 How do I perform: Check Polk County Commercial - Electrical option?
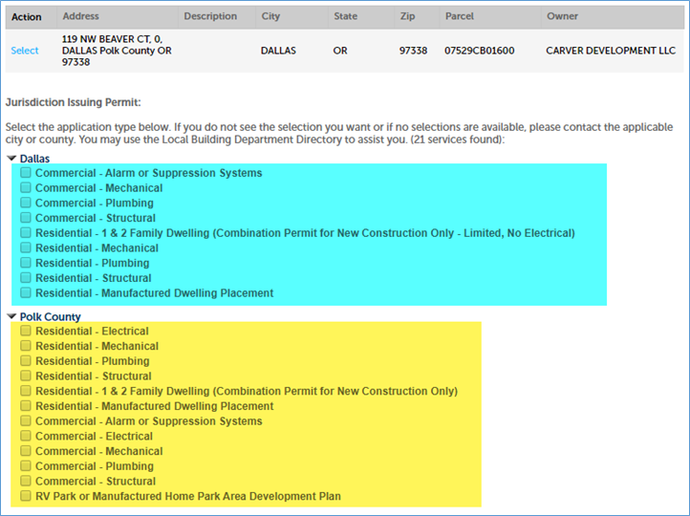27,437
